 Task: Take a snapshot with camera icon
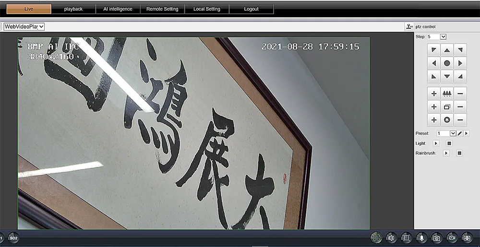click(437, 237)
